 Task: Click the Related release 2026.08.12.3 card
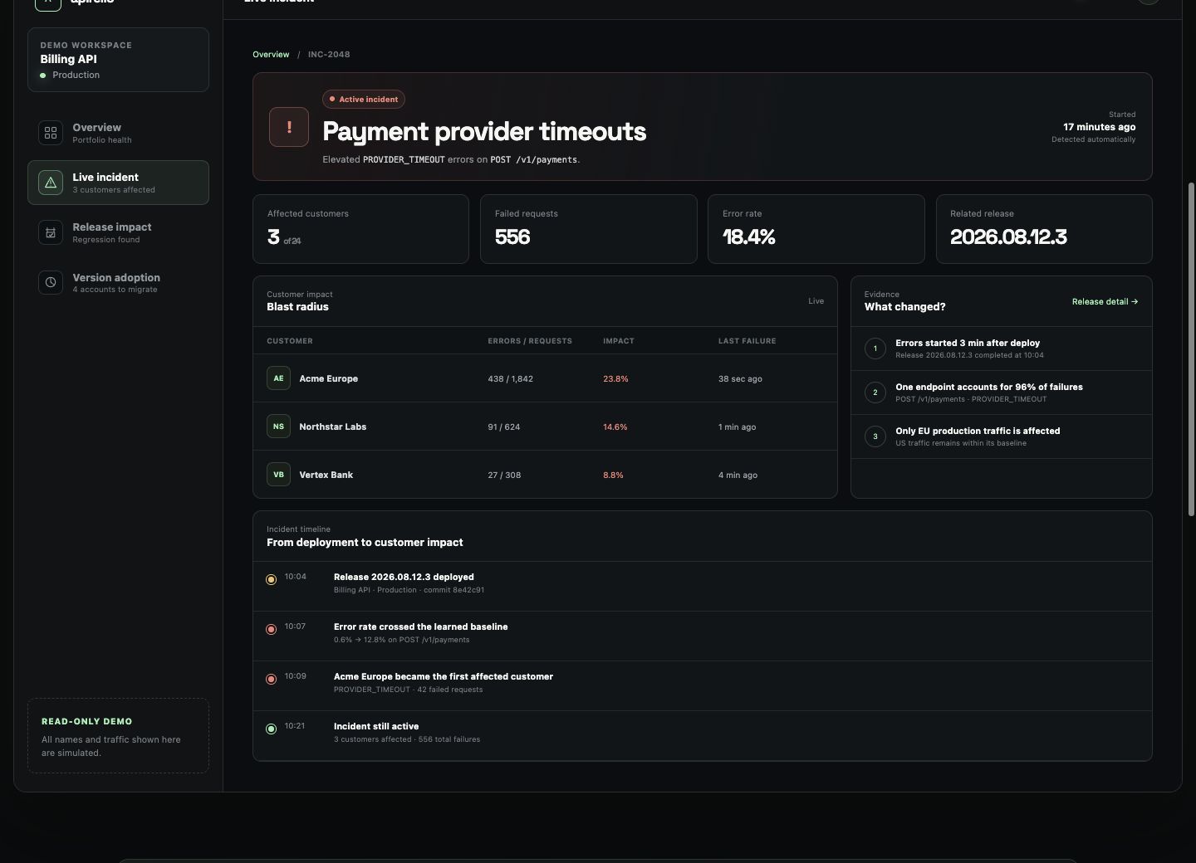pyautogui.click(x=1044, y=229)
